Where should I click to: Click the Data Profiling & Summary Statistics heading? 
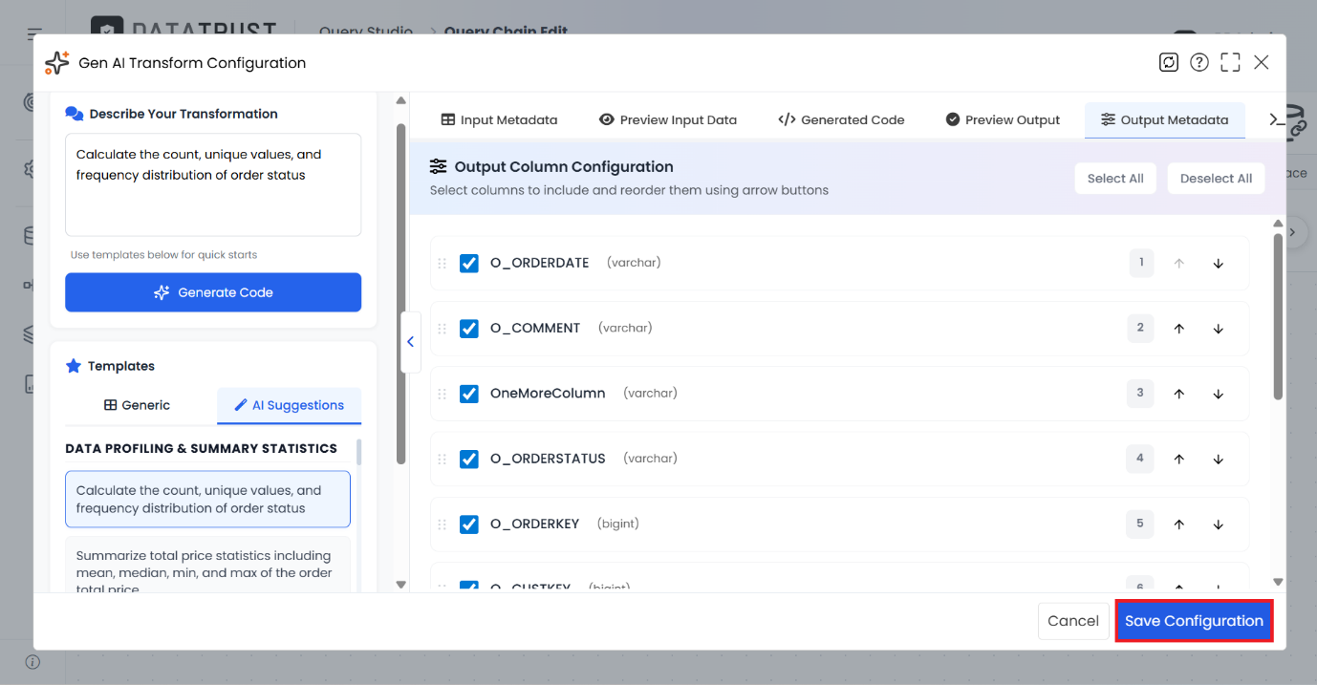pyautogui.click(x=201, y=448)
